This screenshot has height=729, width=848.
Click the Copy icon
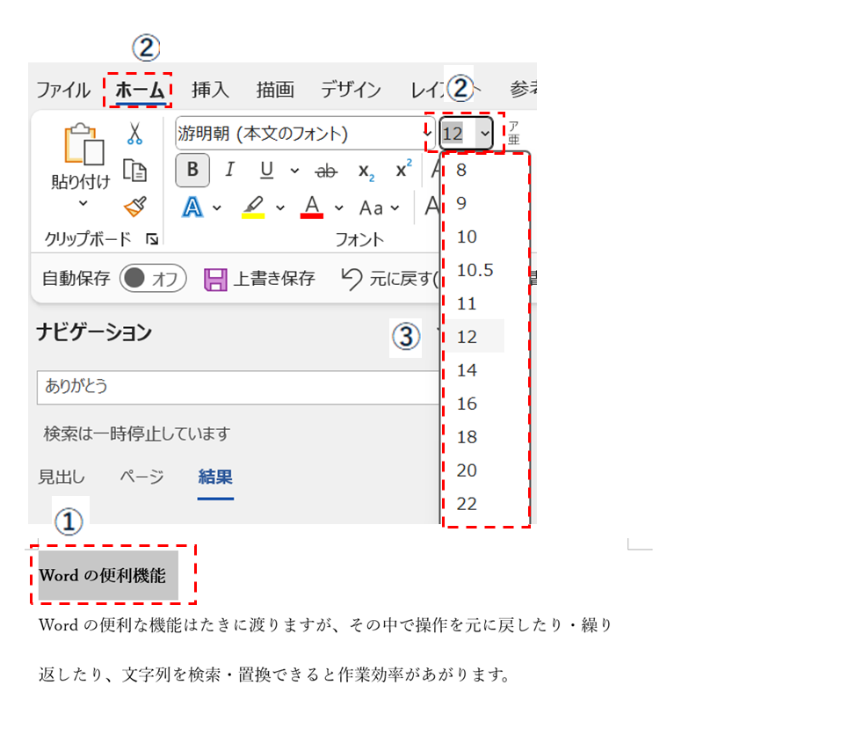pyautogui.click(x=134, y=170)
